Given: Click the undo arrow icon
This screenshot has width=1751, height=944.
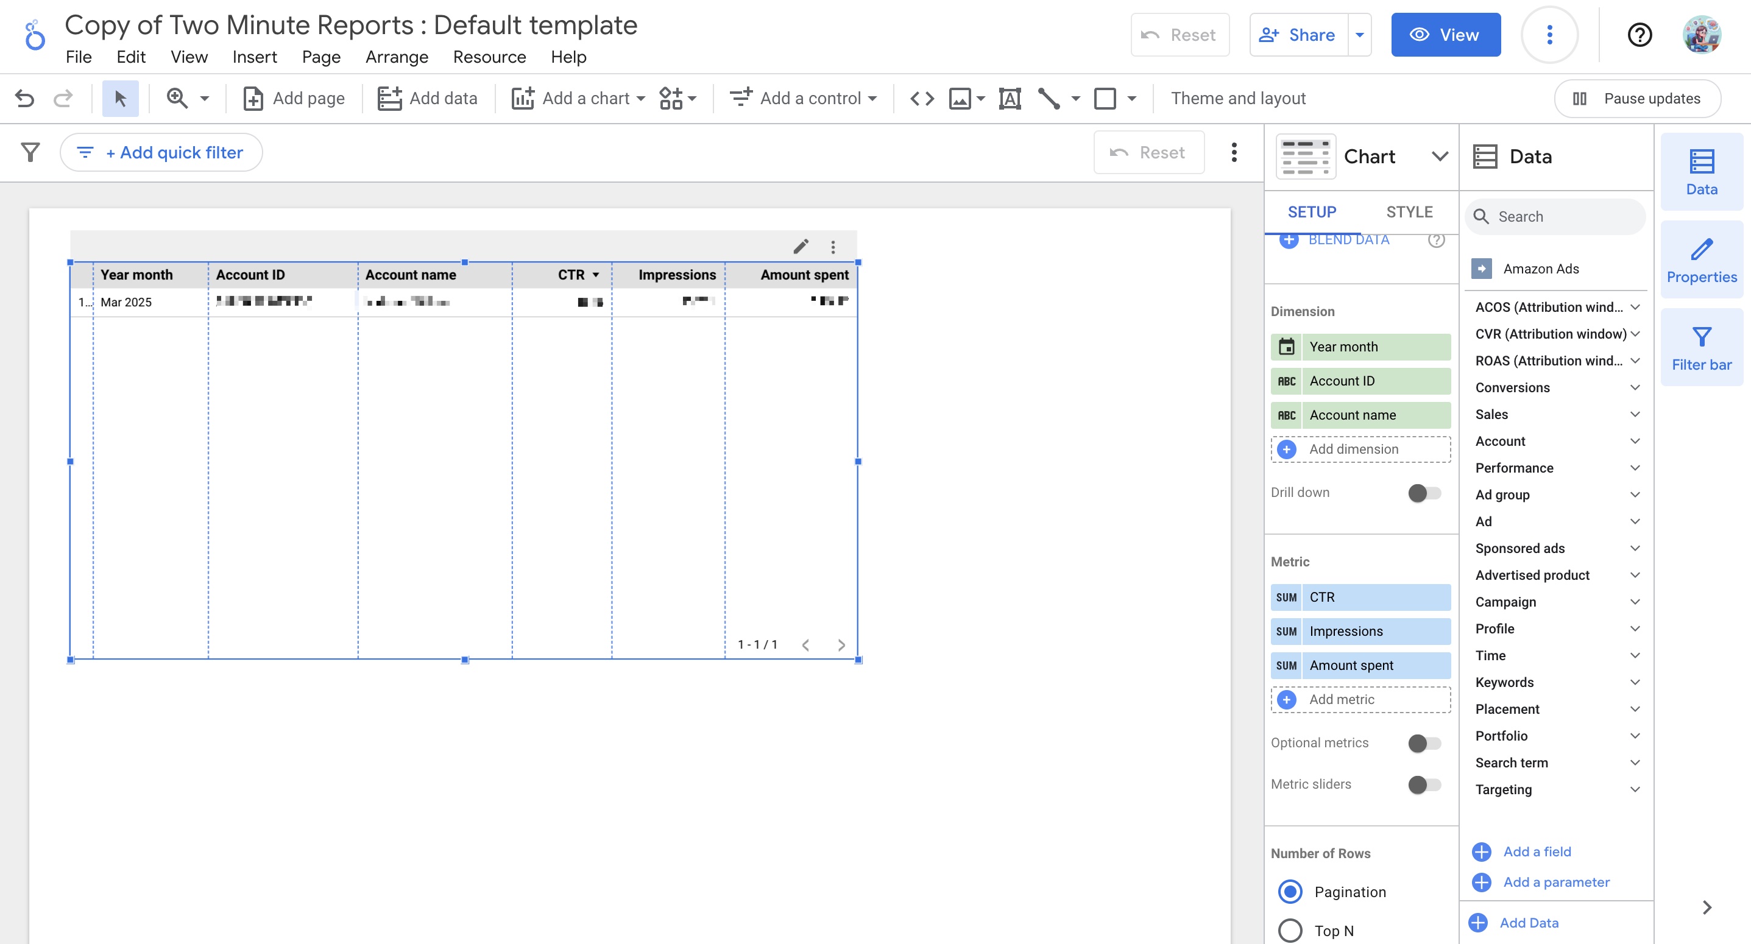Looking at the screenshot, I should [x=24, y=99].
